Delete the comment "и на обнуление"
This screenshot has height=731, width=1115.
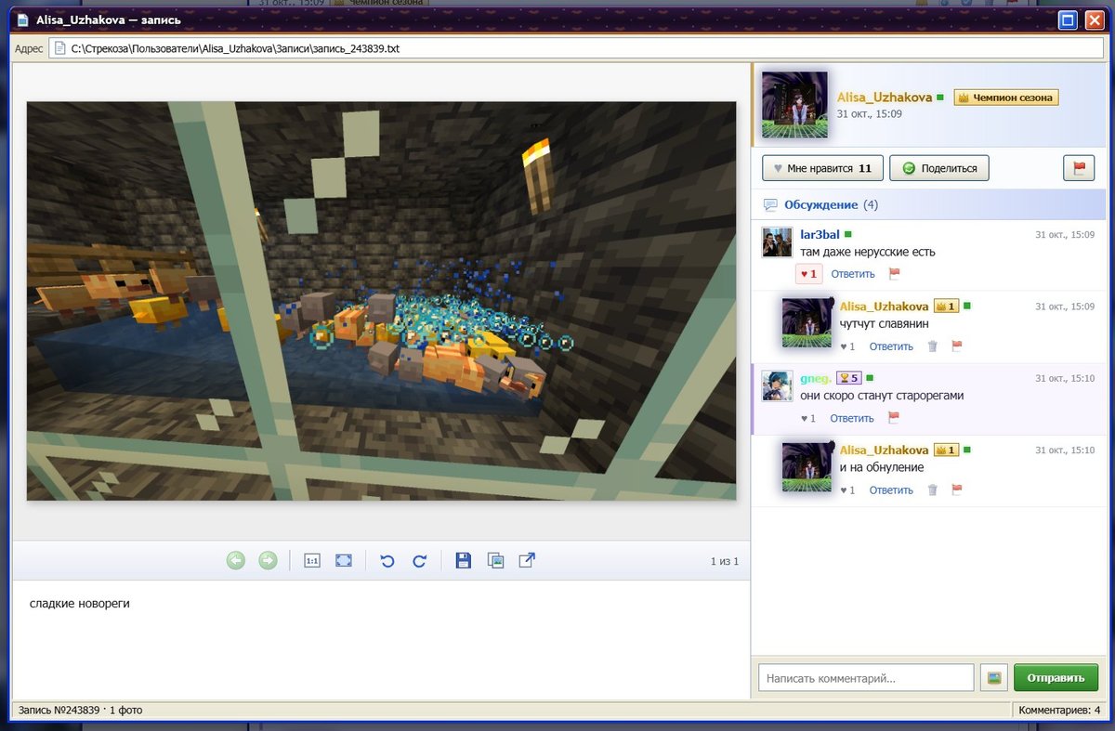(x=933, y=490)
